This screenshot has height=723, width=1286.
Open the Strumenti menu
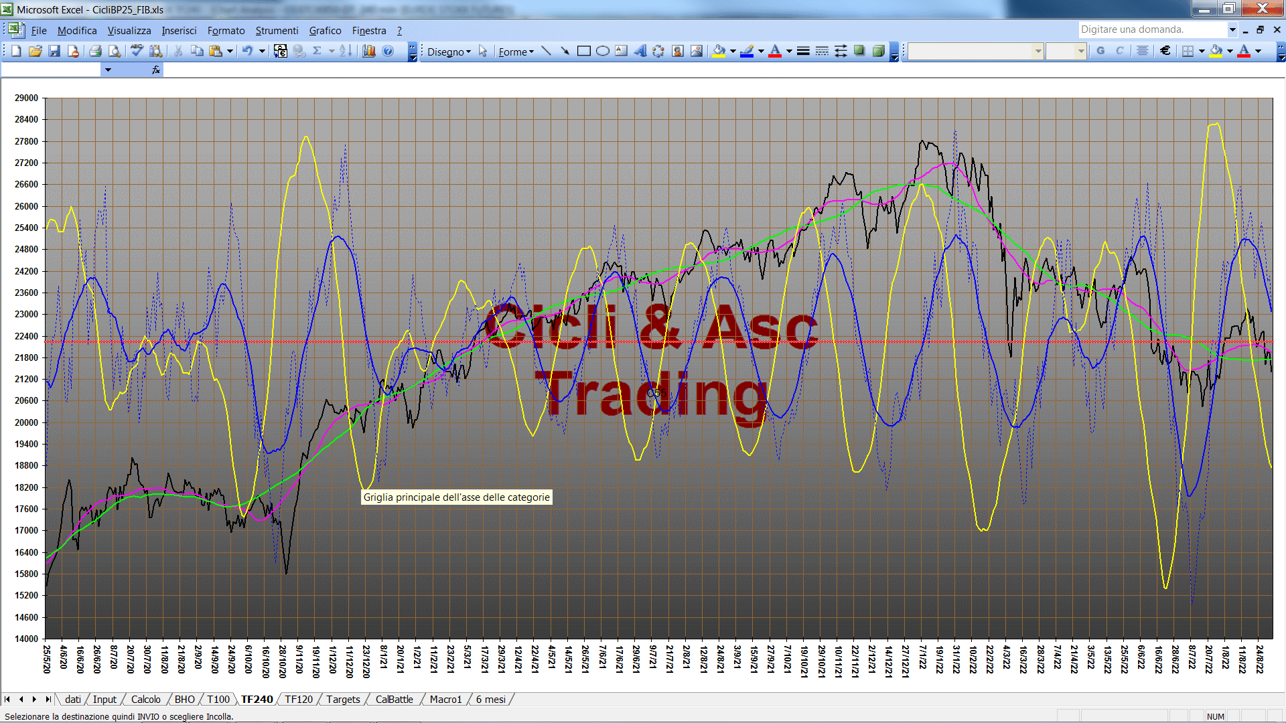(277, 31)
